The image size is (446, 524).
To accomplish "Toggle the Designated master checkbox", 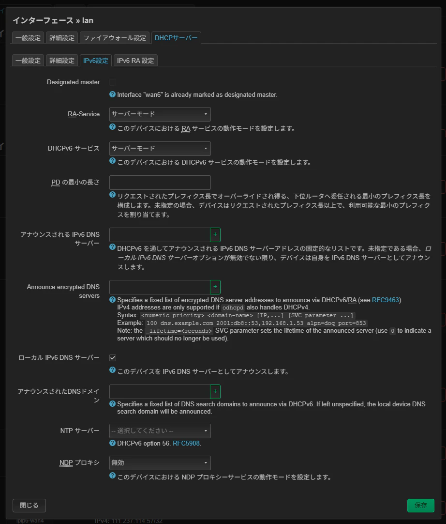I will point(113,82).
